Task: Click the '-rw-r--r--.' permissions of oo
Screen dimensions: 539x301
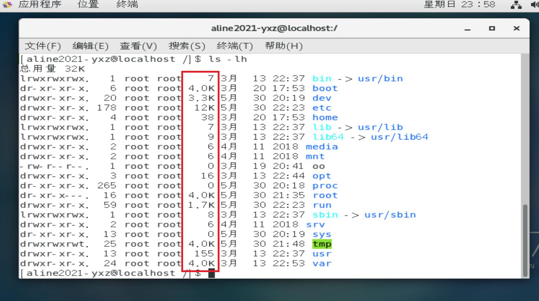Action: [55, 166]
